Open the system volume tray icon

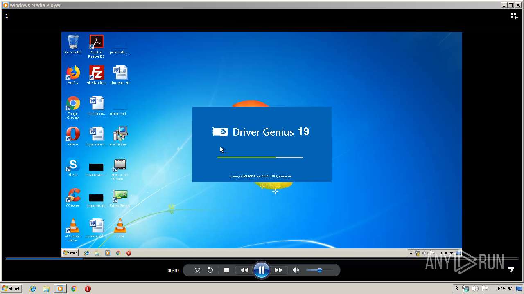[x=475, y=289]
